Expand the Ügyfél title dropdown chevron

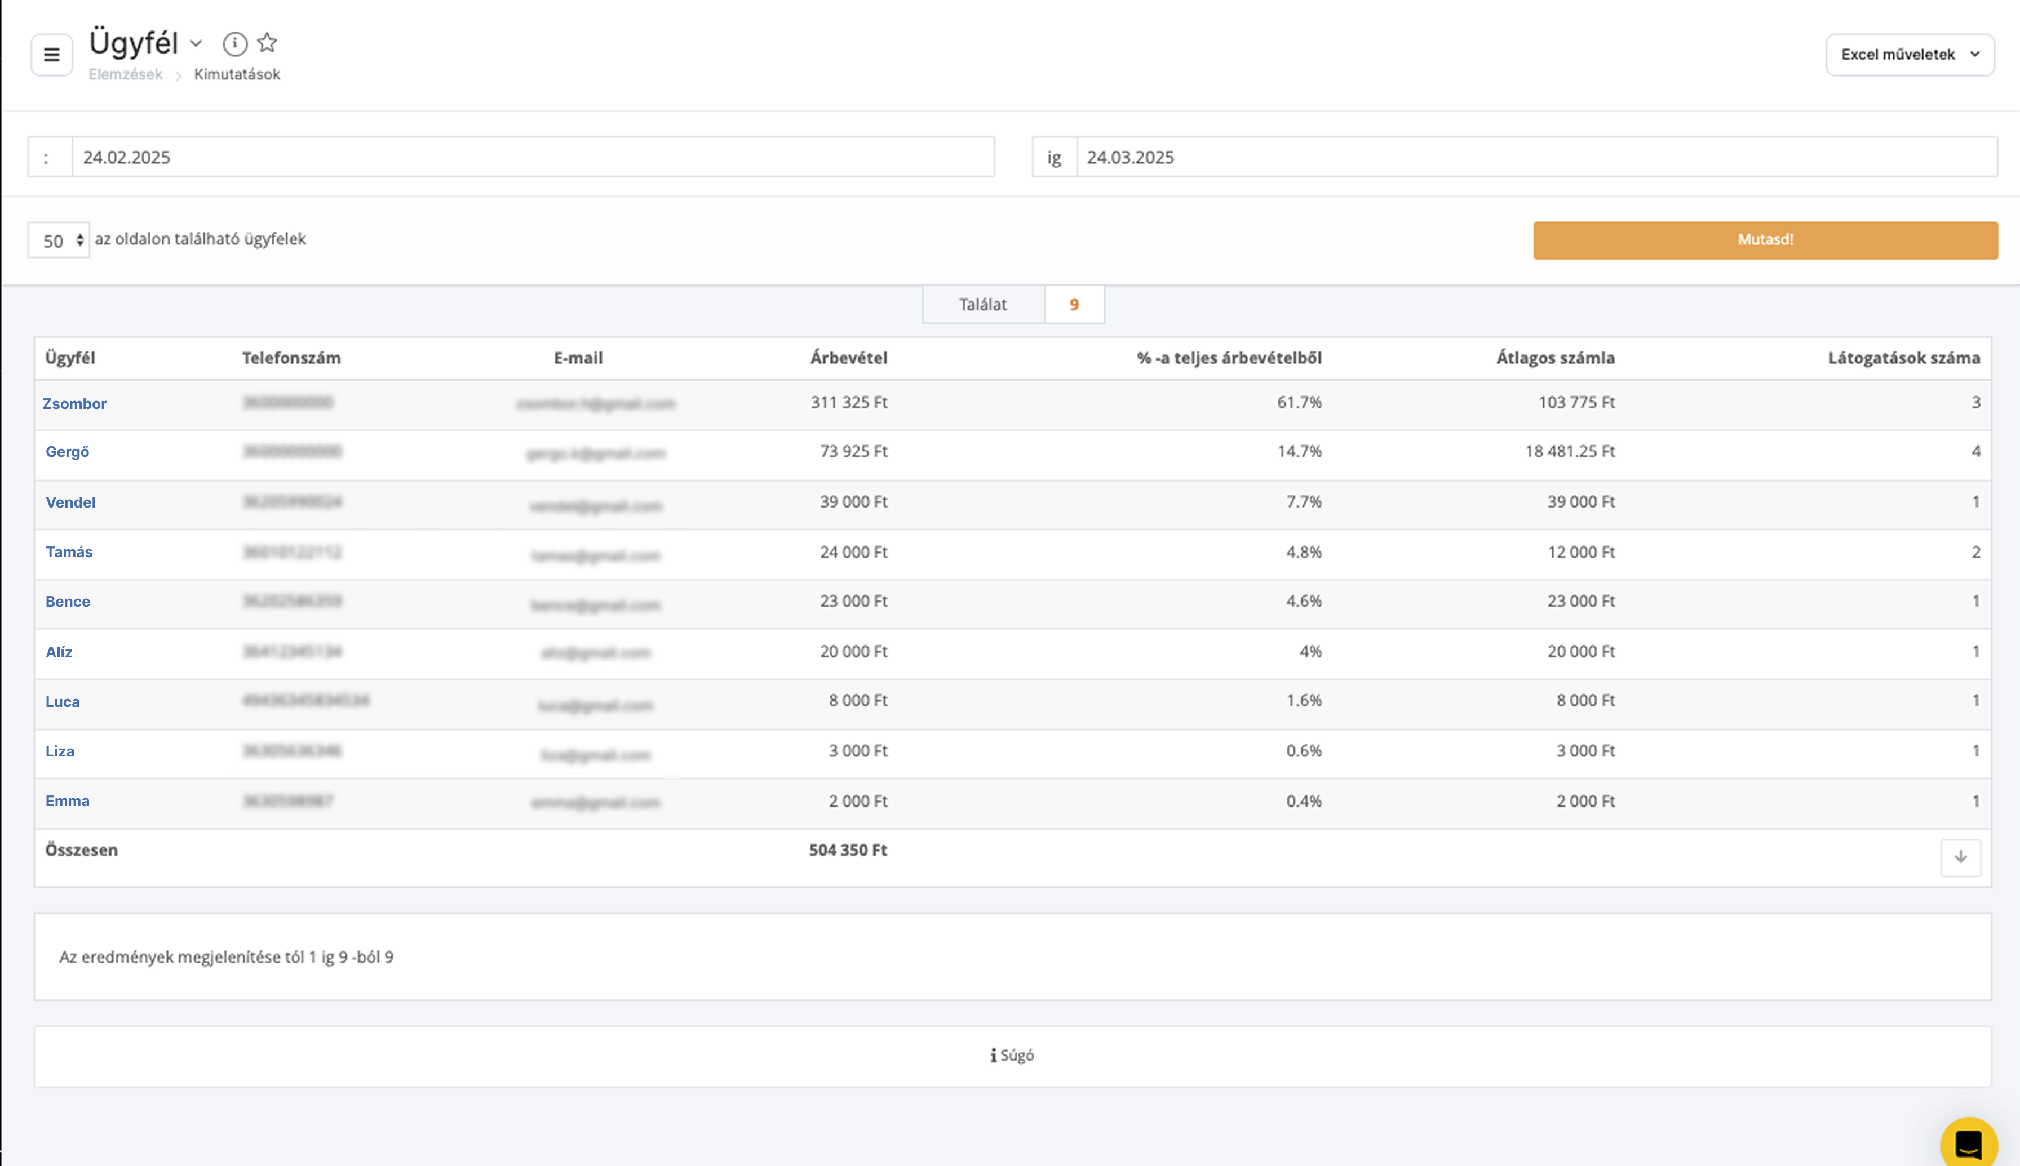pyautogui.click(x=196, y=43)
